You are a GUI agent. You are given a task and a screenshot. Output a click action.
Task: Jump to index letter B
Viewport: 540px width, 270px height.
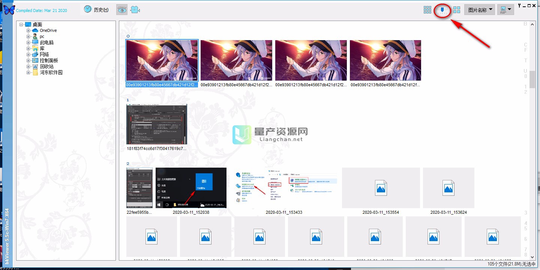[x=525, y=24]
